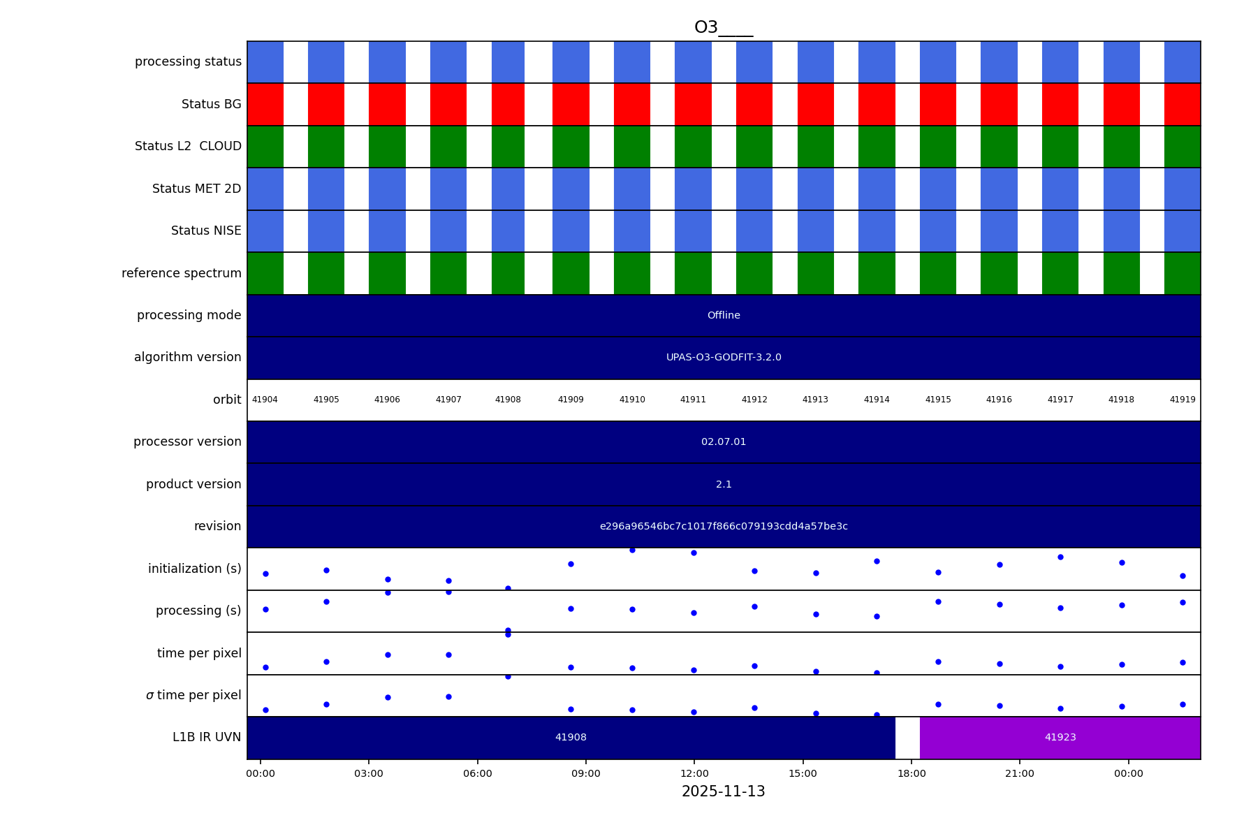Click the chart title O3____
The width and height of the screenshot is (1237, 825).
(x=723, y=28)
